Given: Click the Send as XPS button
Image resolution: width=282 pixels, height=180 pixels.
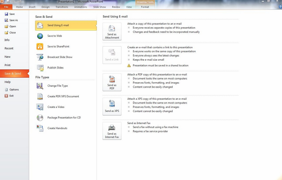Looking at the screenshot, I should 112,107.
